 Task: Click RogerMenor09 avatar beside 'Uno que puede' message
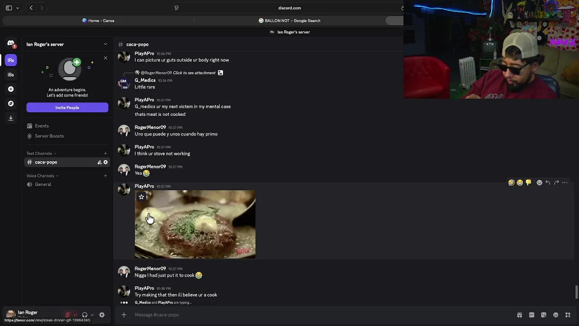[x=124, y=130]
